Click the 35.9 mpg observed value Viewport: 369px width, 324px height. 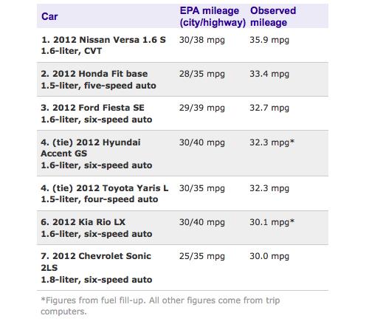pos(269,40)
